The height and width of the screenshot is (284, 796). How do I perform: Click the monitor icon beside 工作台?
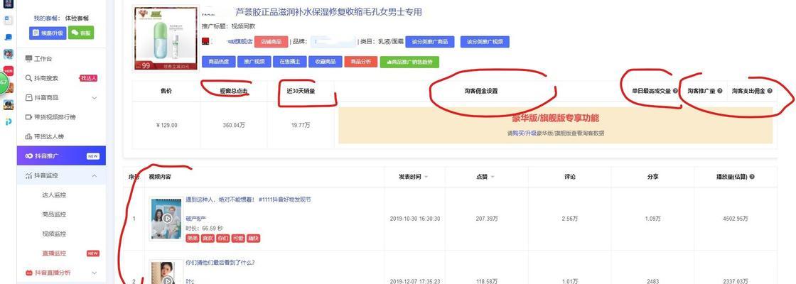tap(29, 59)
